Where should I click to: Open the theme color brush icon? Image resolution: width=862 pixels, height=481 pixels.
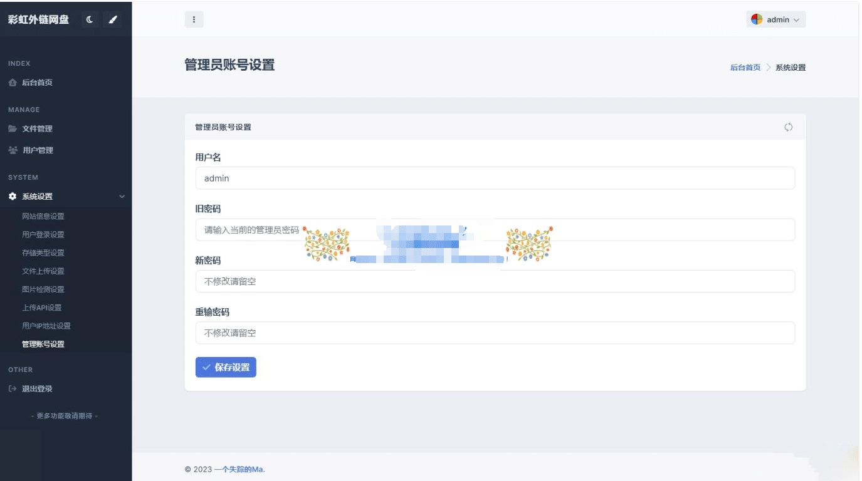coord(113,19)
